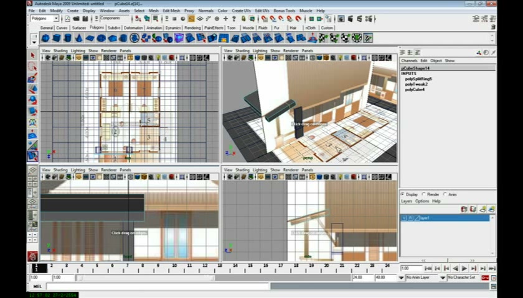Open the No Character Set dropdown arrow
This screenshot has height=298, width=523.
coord(443,278)
